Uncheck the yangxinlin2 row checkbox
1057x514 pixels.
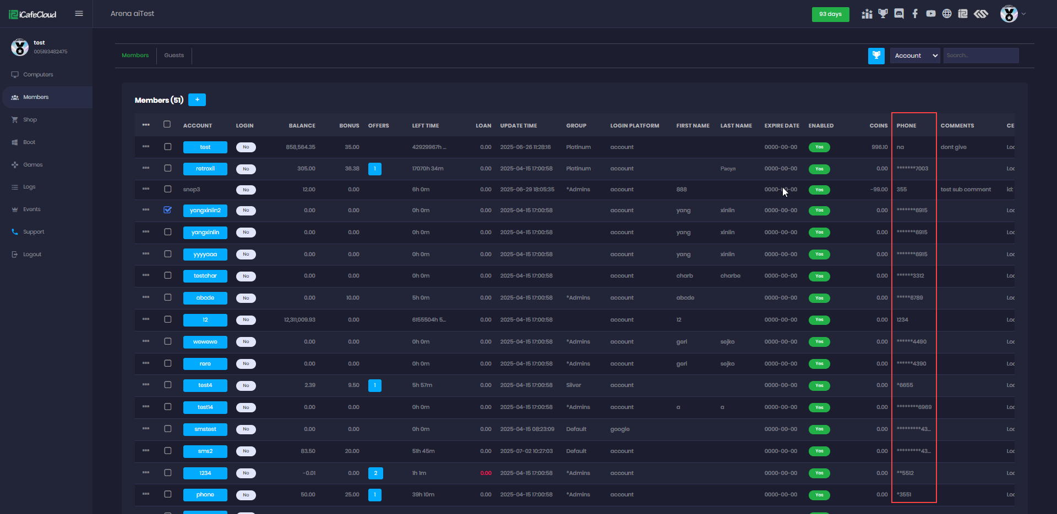(x=168, y=210)
